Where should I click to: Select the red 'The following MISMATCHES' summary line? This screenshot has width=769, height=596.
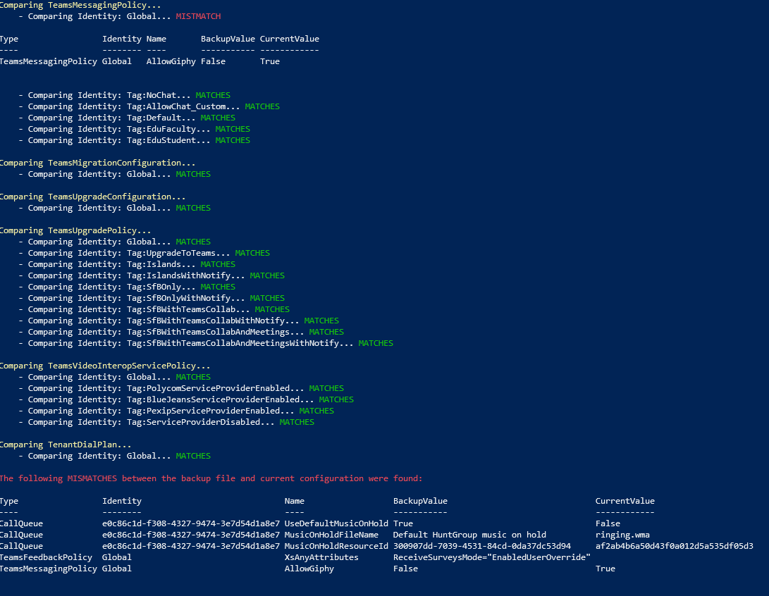tap(211, 478)
